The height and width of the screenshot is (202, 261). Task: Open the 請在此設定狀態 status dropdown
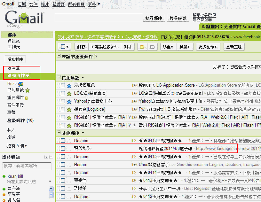click(50, 182)
